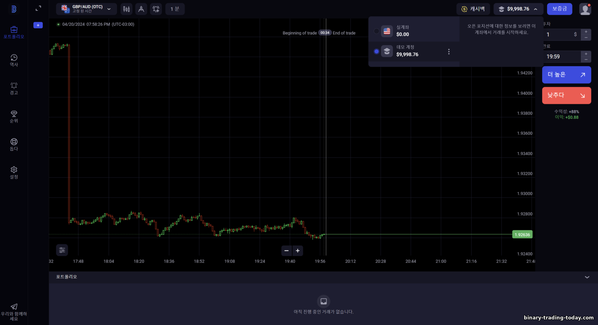Image resolution: width=598 pixels, height=325 pixels.
Task: Open the 순위 ranking trophy icon
Action: [x=14, y=117]
